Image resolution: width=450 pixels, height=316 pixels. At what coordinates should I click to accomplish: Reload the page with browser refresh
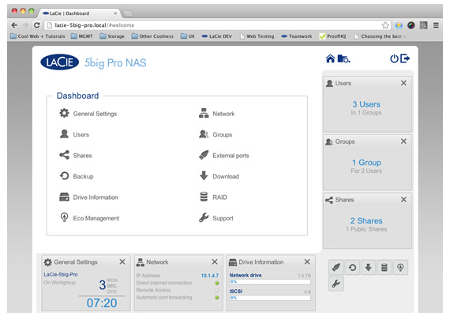tap(37, 25)
